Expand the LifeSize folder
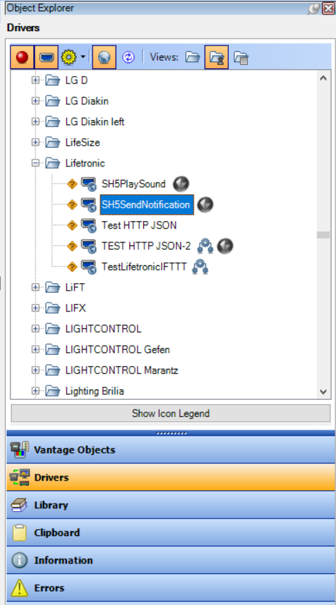Screen dimensions: 336x605 click(35, 142)
